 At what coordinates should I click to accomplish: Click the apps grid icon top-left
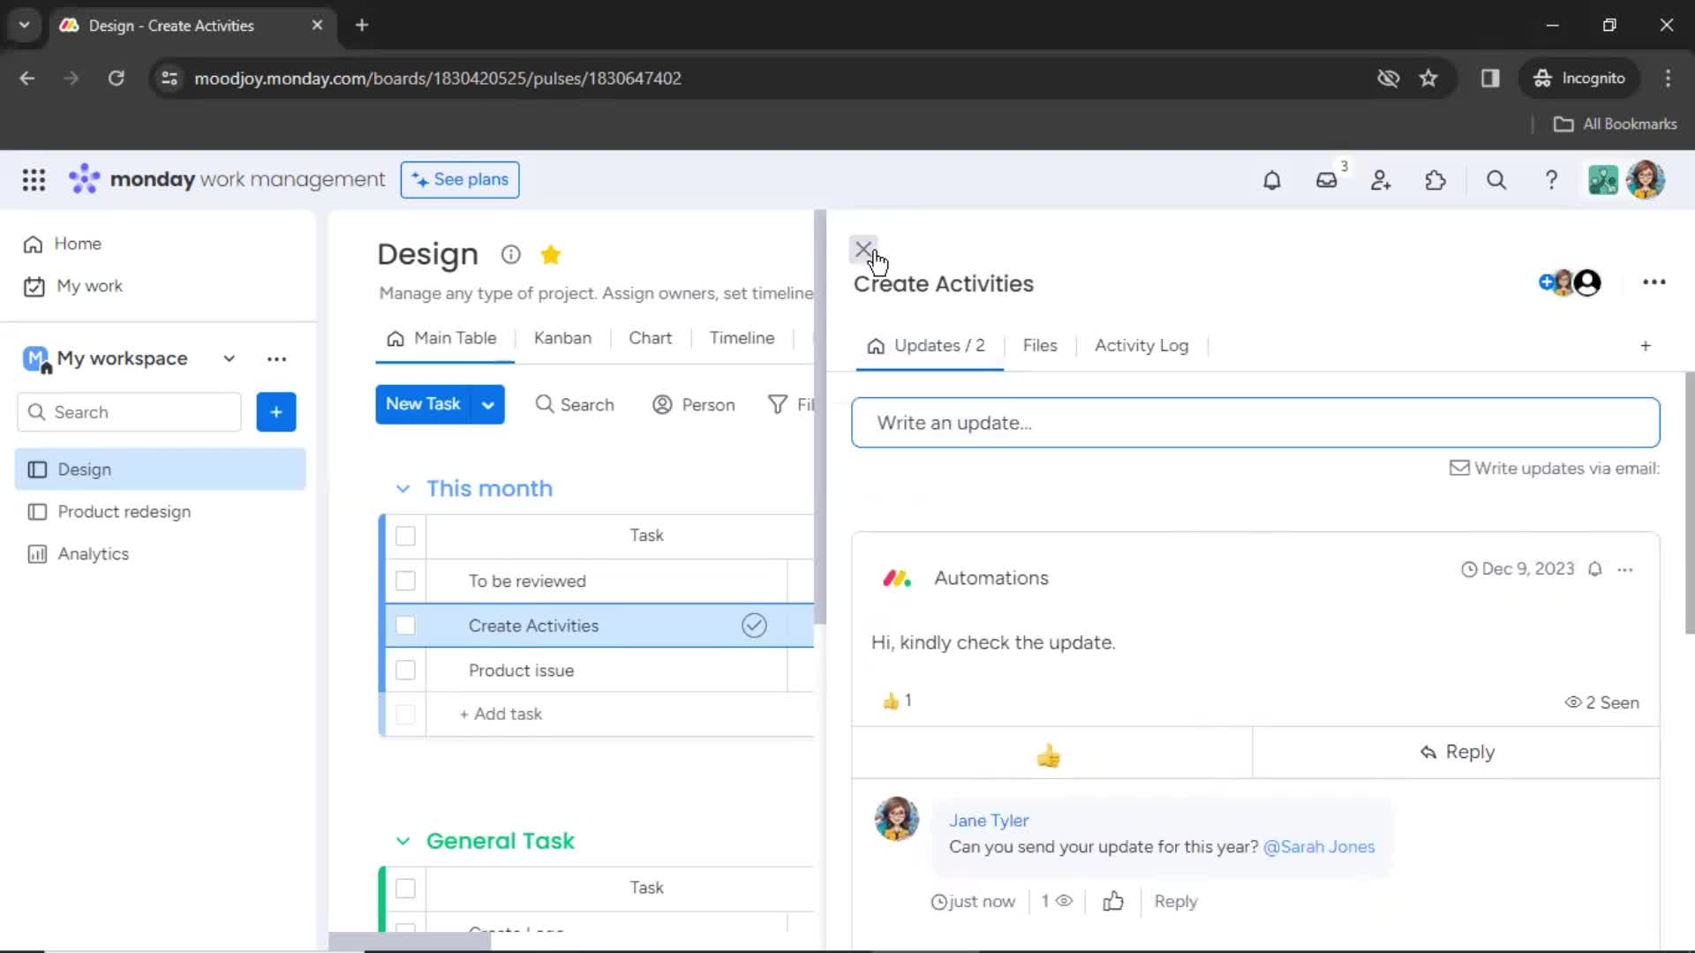tap(34, 179)
